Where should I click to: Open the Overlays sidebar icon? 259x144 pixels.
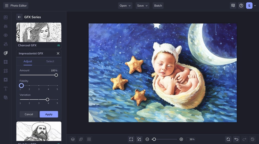(5, 80)
